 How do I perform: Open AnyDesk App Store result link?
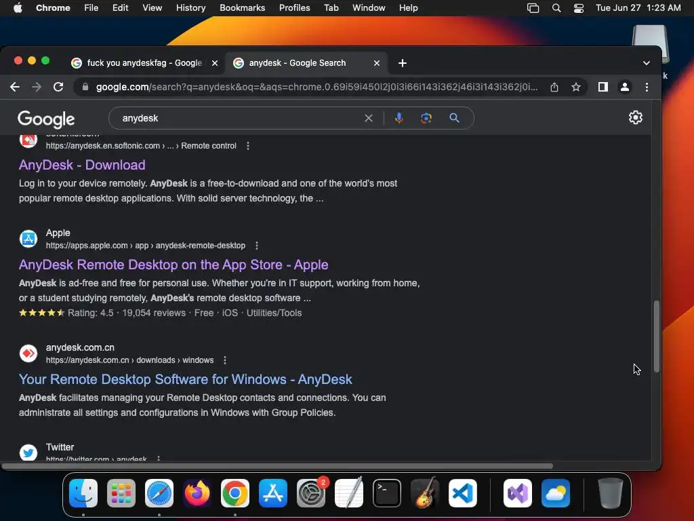[x=173, y=265]
